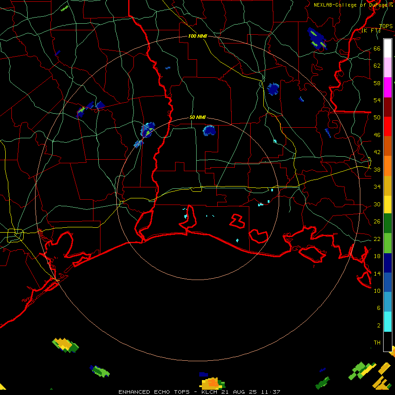Click 'KLCH' station ID in caption
The width and height of the screenshot is (395, 395).
(x=209, y=392)
